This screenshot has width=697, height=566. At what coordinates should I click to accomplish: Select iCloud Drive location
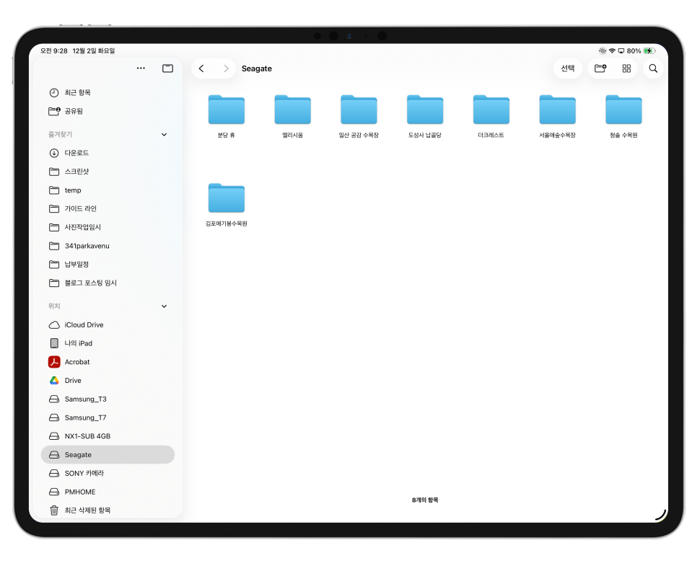tap(108, 324)
